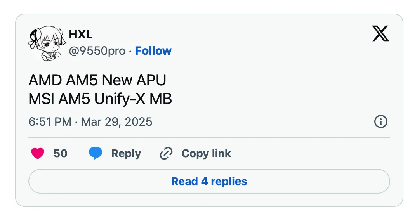Open the HXL display name
This screenshot has height=215, width=410.
(x=81, y=35)
